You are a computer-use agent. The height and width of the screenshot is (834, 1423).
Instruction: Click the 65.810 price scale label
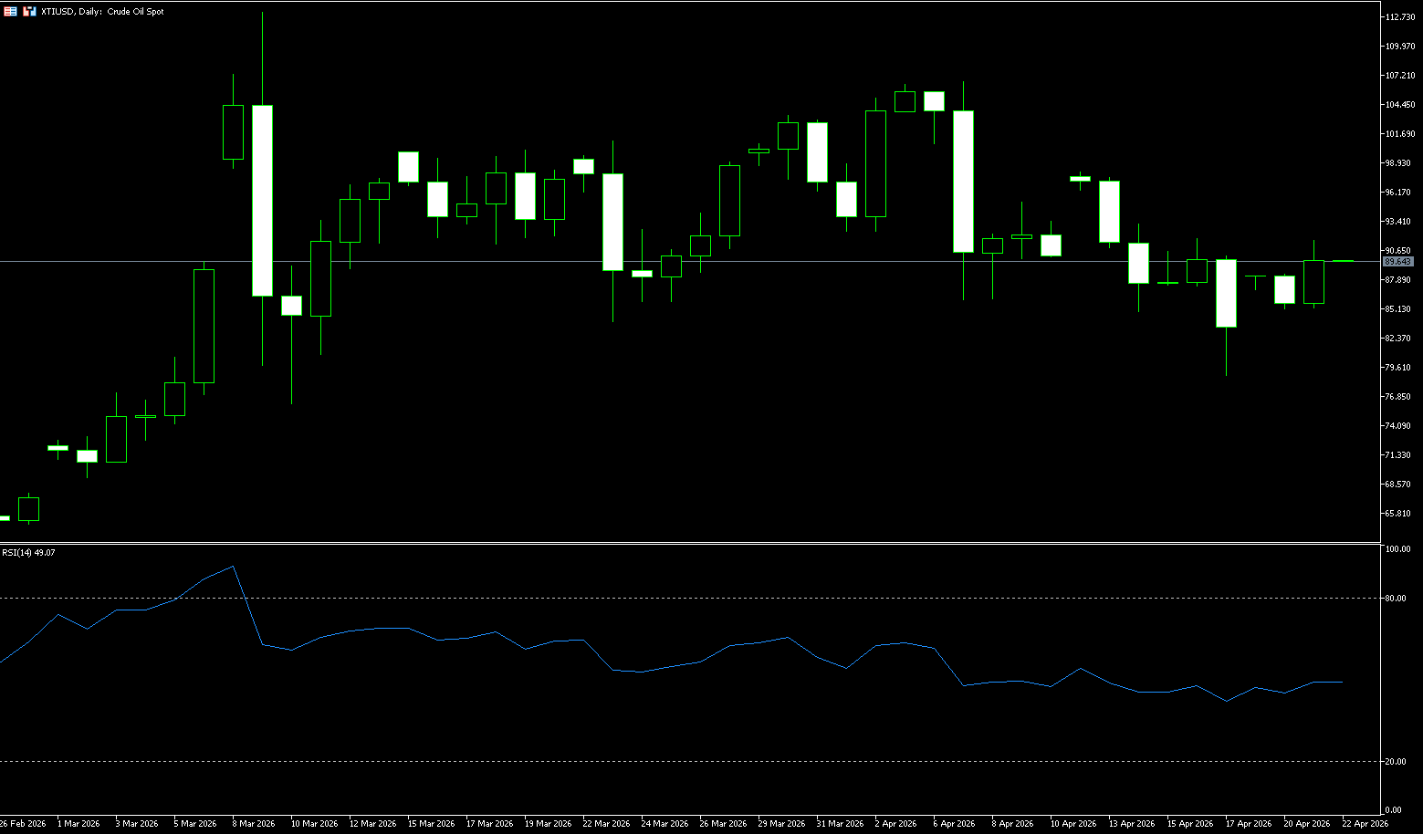(1399, 514)
